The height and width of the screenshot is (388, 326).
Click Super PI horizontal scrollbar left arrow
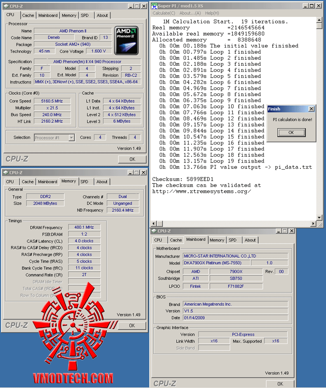[x=154, y=224]
